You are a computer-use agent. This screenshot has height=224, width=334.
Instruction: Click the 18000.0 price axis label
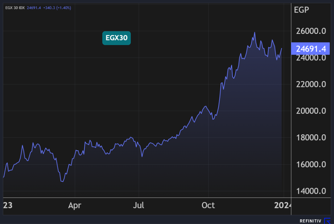pyautogui.click(x=311, y=138)
